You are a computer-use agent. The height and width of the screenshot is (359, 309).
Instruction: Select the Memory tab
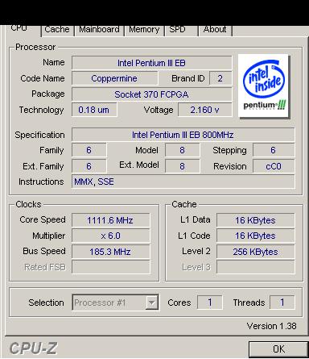pos(144,30)
